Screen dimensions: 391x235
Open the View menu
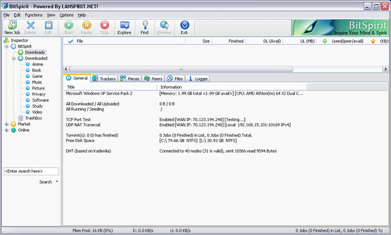pyautogui.click(x=51, y=15)
